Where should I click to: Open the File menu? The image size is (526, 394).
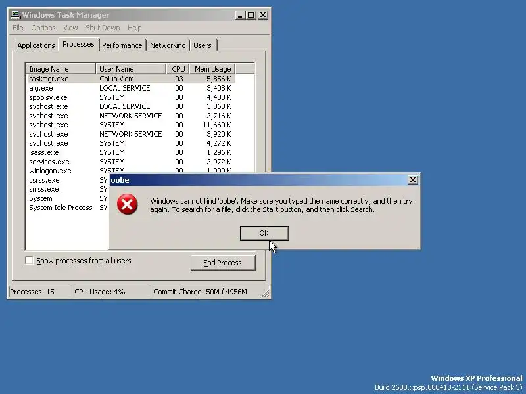[18, 28]
